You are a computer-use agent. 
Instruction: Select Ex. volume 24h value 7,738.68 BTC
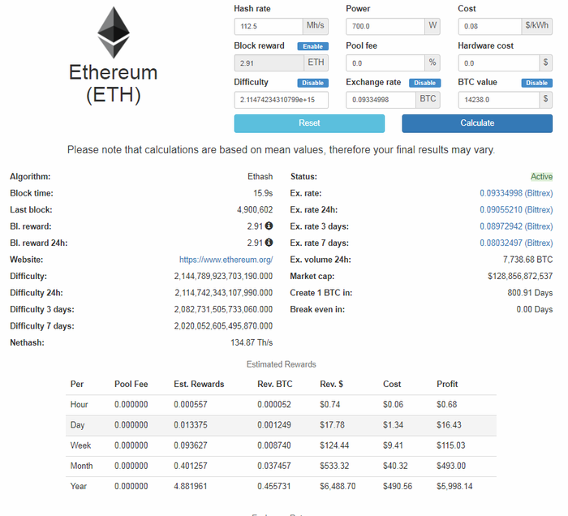click(x=527, y=260)
